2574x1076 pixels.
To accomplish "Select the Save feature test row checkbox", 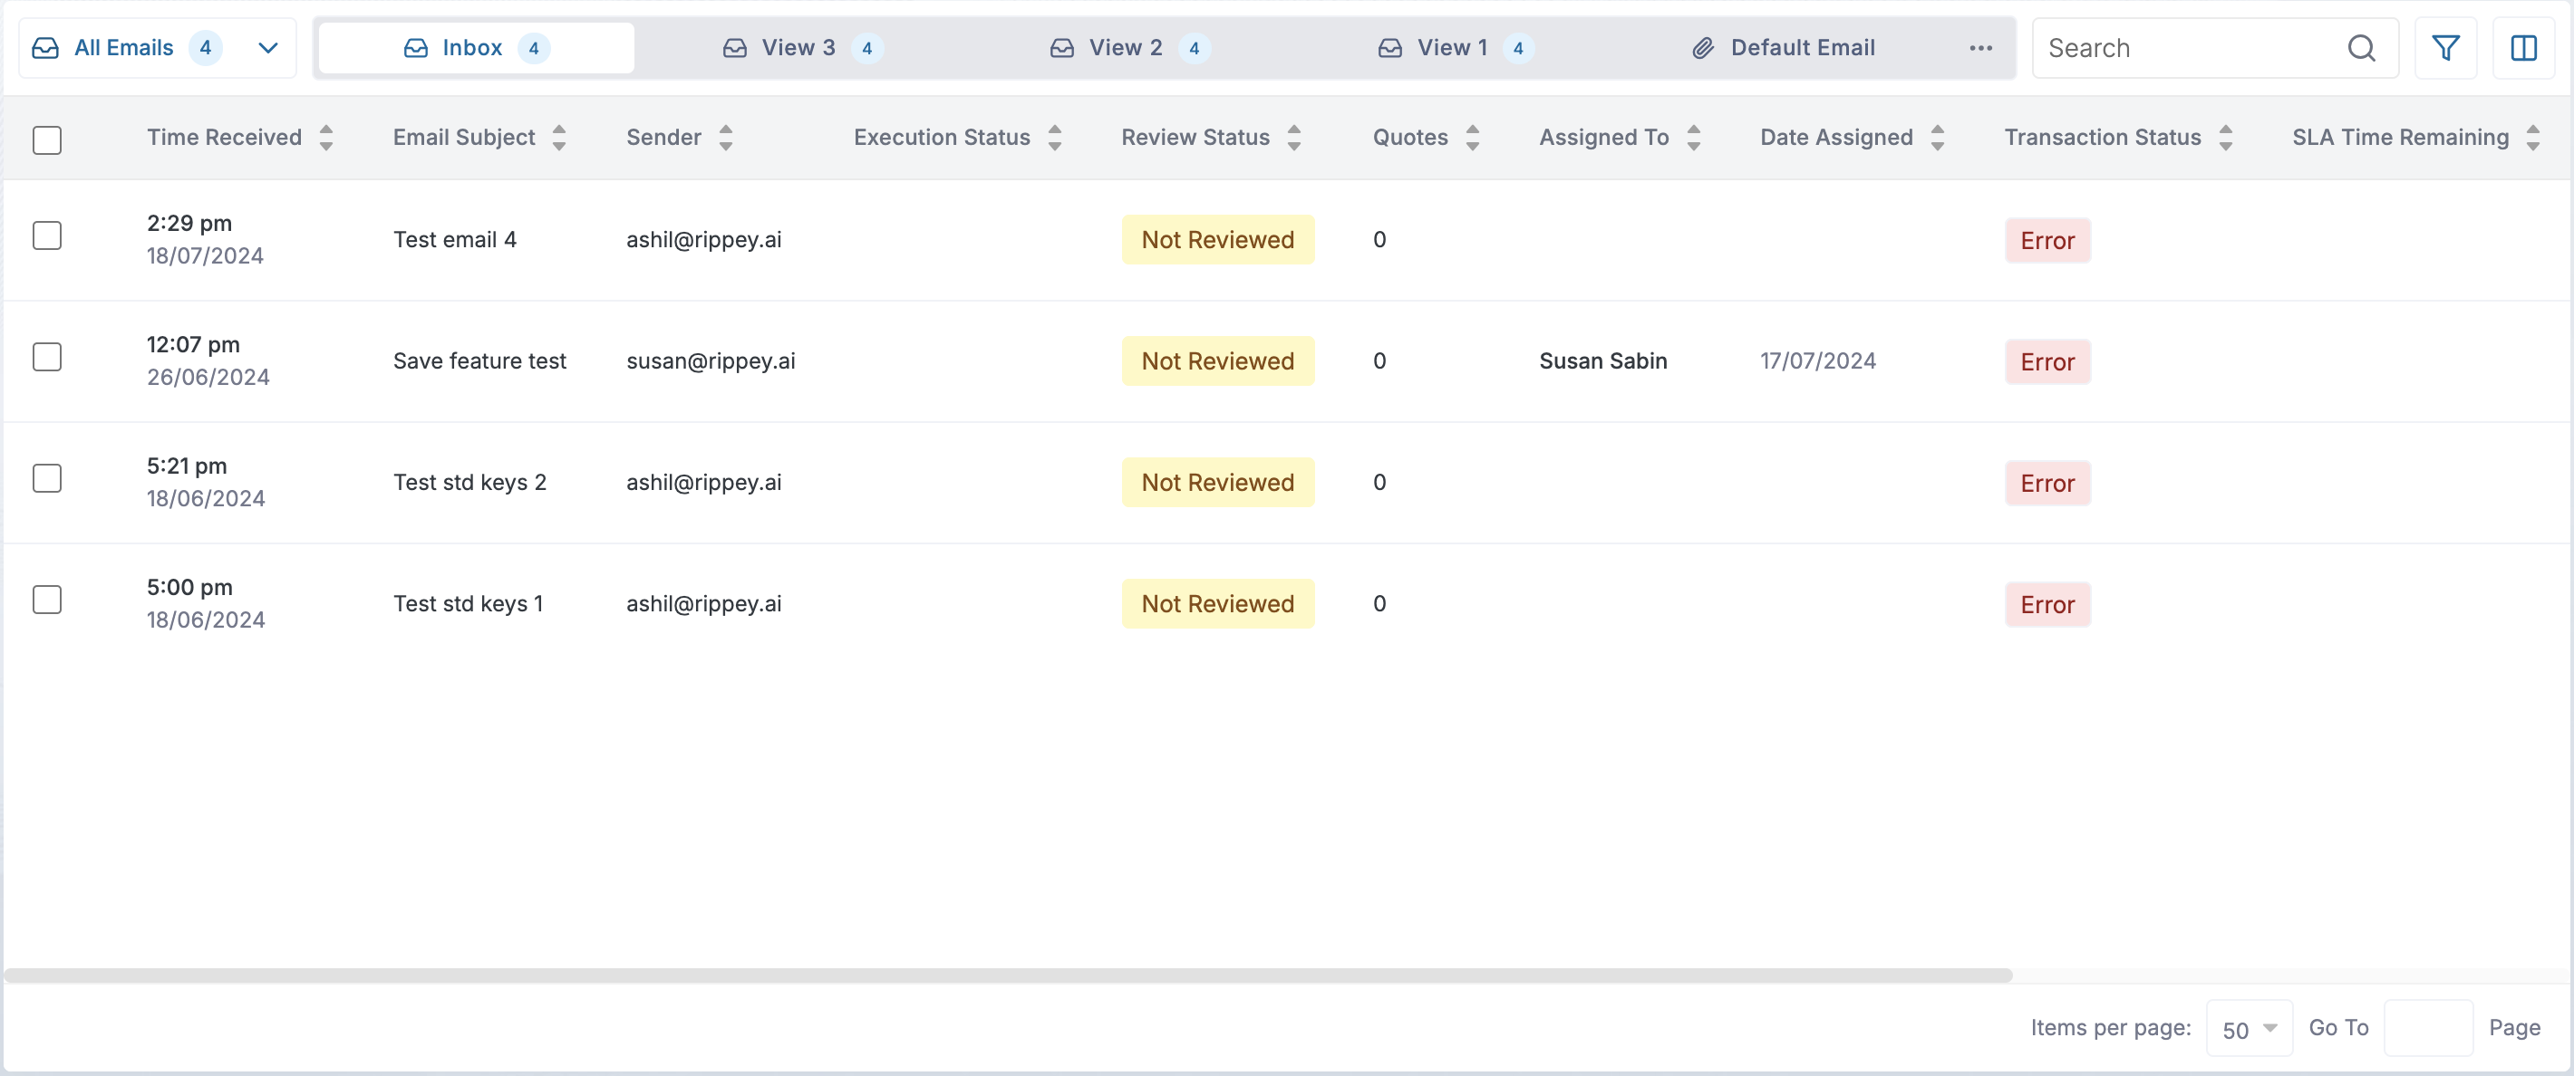I will [47, 358].
